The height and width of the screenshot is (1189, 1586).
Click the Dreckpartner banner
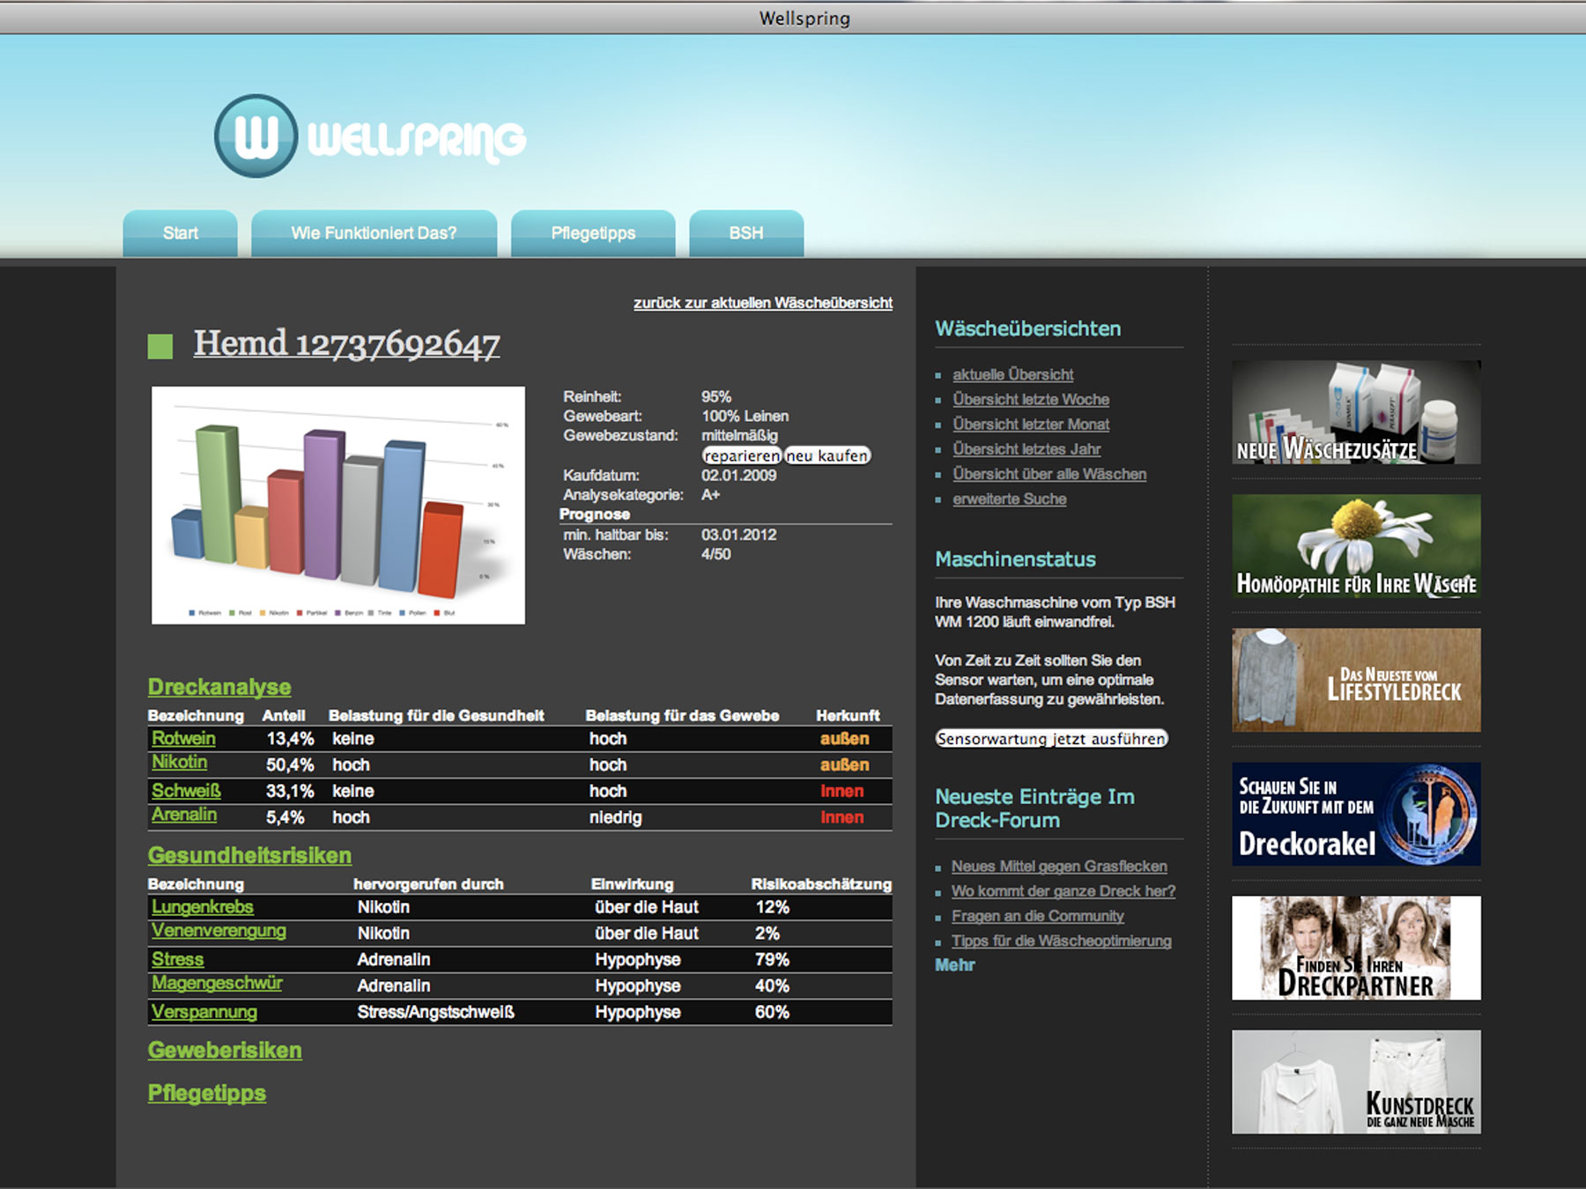pyautogui.click(x=1355, y=948)
